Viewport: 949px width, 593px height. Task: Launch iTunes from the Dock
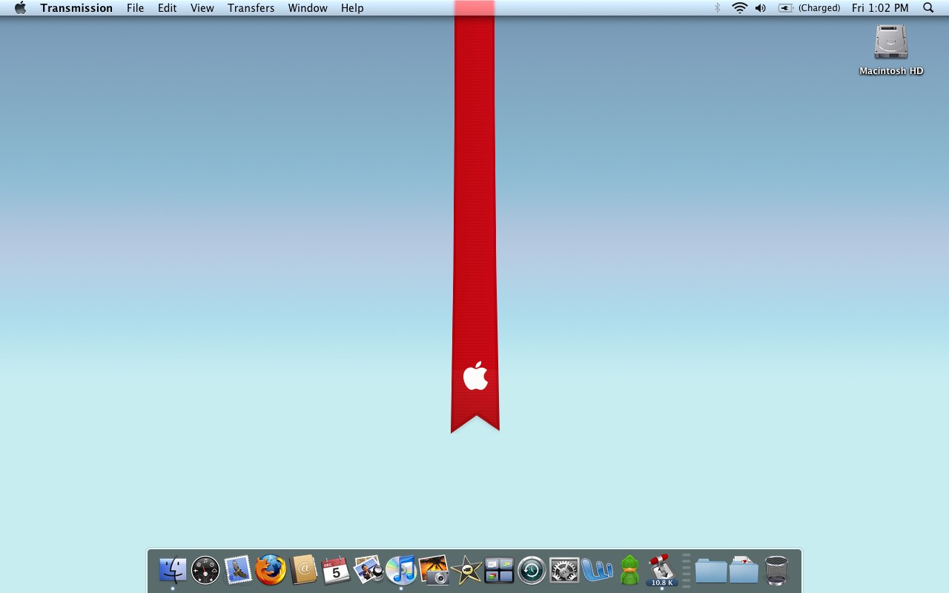401,570
